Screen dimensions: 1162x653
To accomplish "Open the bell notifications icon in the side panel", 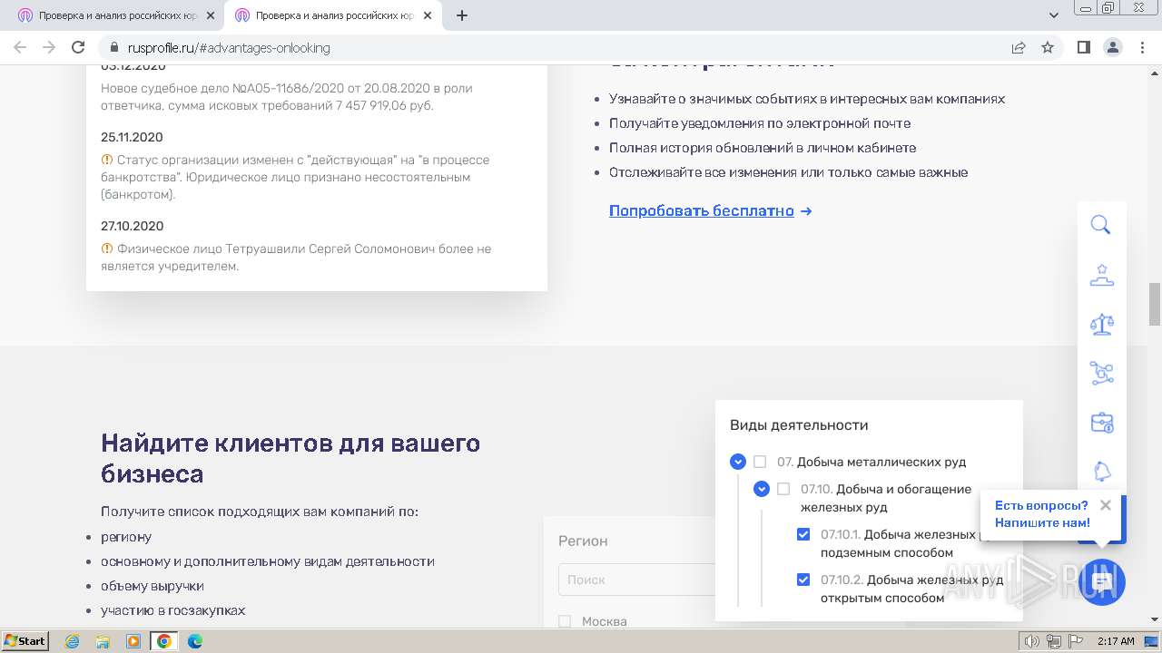I will point(1101,472).
